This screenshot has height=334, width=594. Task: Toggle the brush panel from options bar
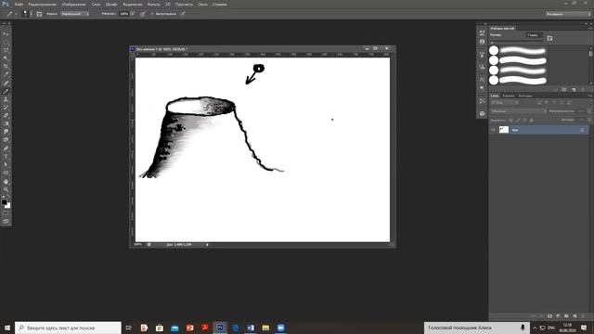tap(39, 14)
